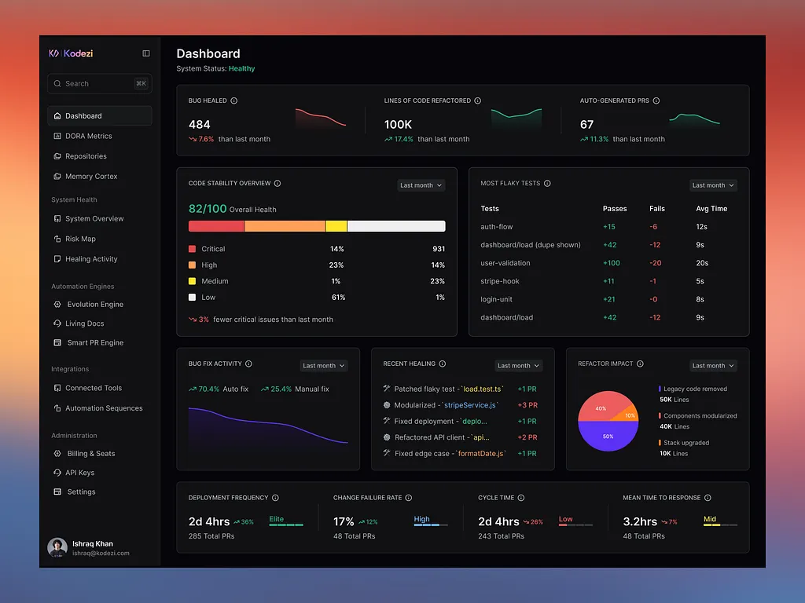
Task: Click the Billing & Seats sidebar icon
Action: [x=57, y=453]
